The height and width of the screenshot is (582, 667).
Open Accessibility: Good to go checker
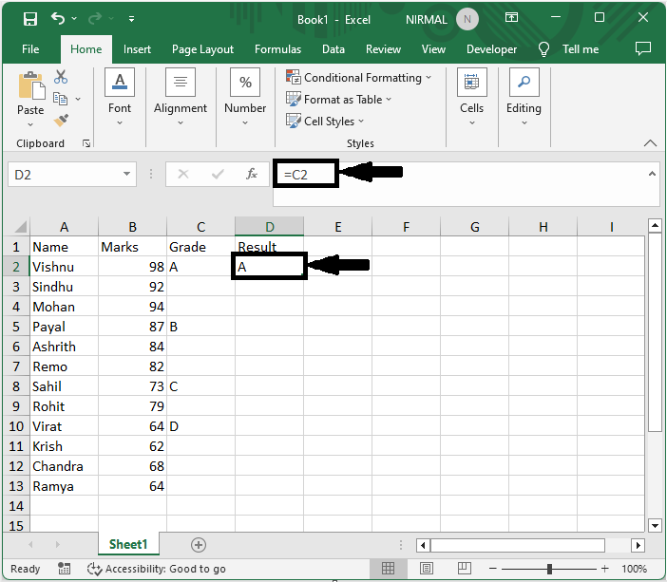pyautogui.click(x=157, y=569)
